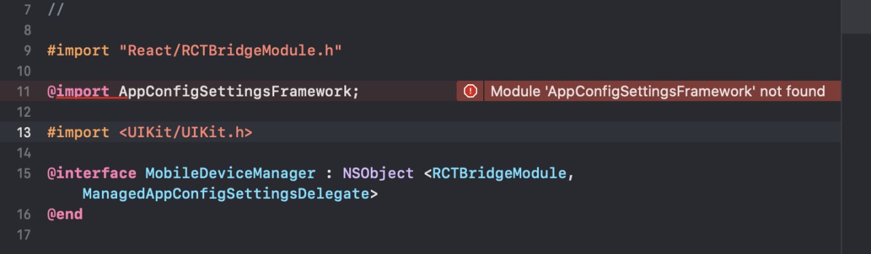Select line number 16 in the gutter
Viewport: 871px width, 254px height.
click(x=23, y=214)
